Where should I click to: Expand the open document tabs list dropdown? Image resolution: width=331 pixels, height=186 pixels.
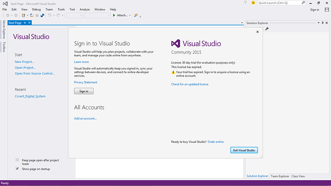click(242, 23)
